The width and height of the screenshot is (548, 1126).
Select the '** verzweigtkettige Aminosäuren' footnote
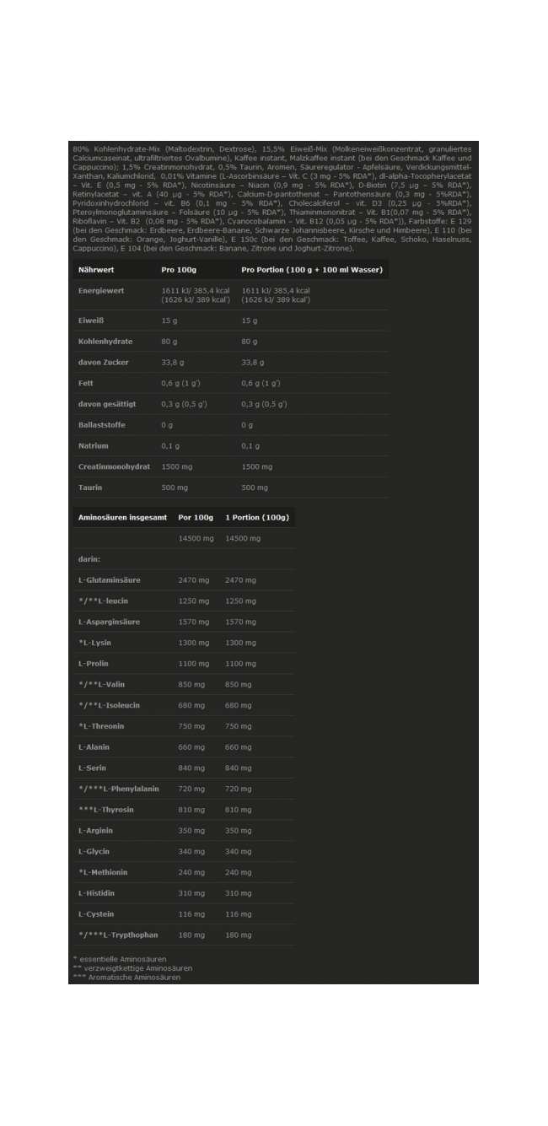(132, 968)
